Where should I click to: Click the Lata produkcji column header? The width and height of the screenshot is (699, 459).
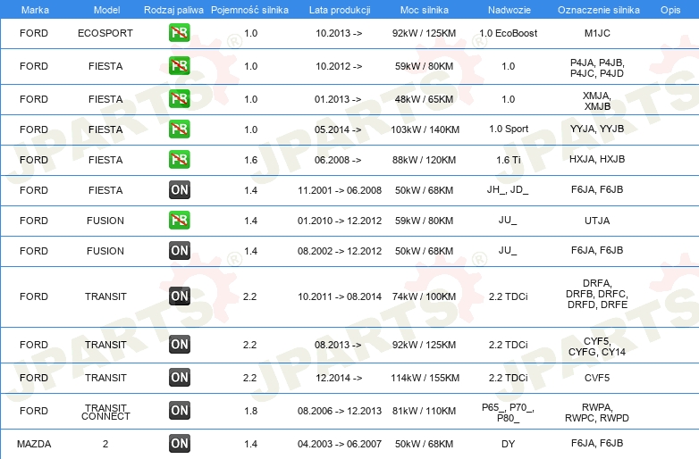pos(340,10)
